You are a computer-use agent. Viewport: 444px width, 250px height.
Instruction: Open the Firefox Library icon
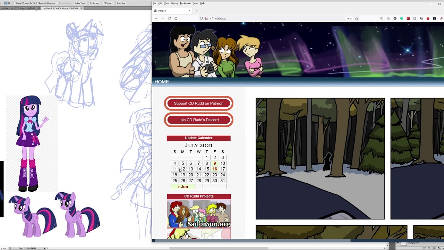(x=388, y=18)
